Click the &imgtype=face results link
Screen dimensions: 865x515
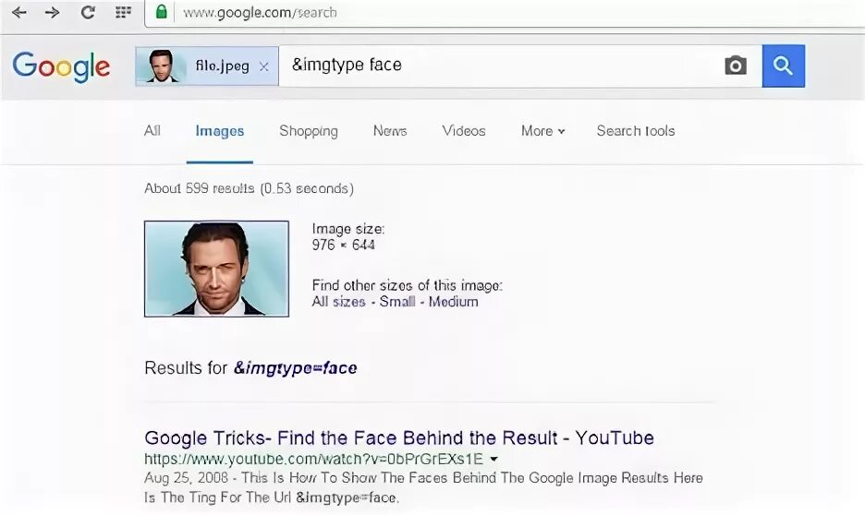[x=295, y=368]
